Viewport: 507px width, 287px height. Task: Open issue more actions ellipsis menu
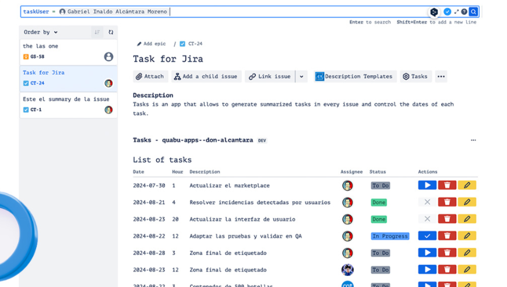pos(441,77)
